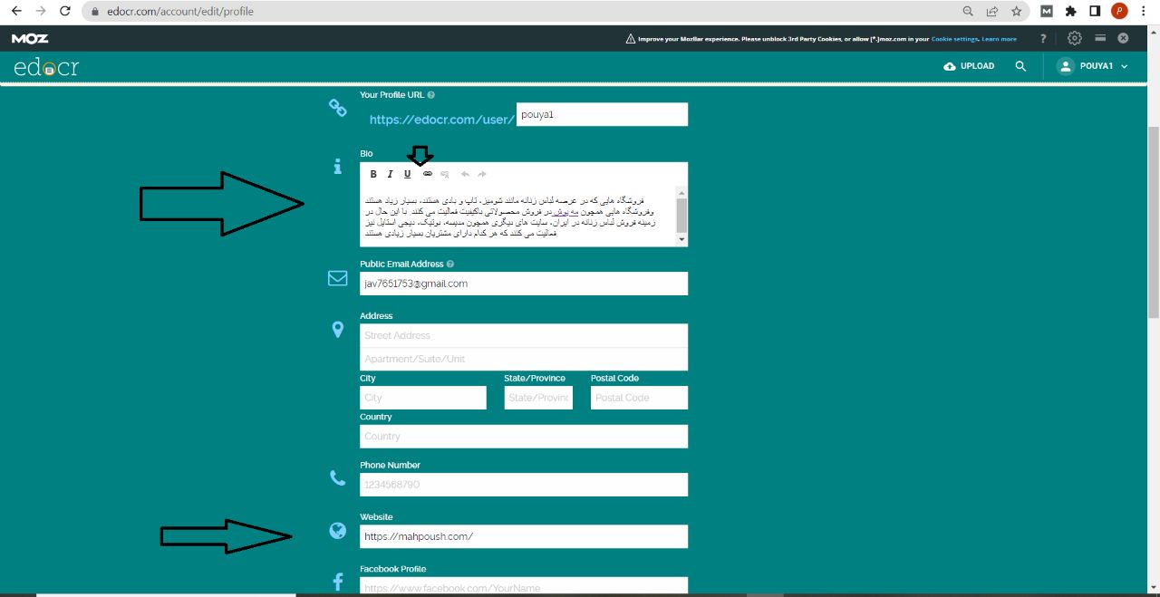Expand the Your Profile URL help tooltip
The height and width of the screenshot is (597, 1160).
[x=431, y=94]
